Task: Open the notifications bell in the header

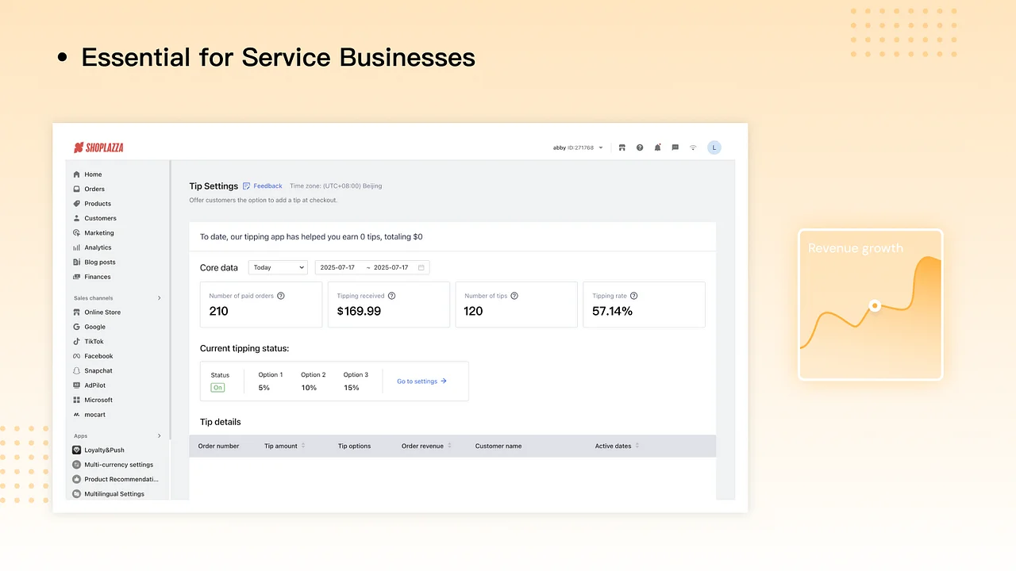Action: tap(657, 148)
